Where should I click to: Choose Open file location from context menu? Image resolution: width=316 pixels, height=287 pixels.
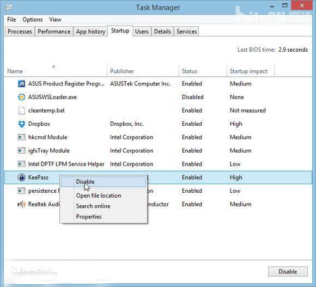click(99, 196)
